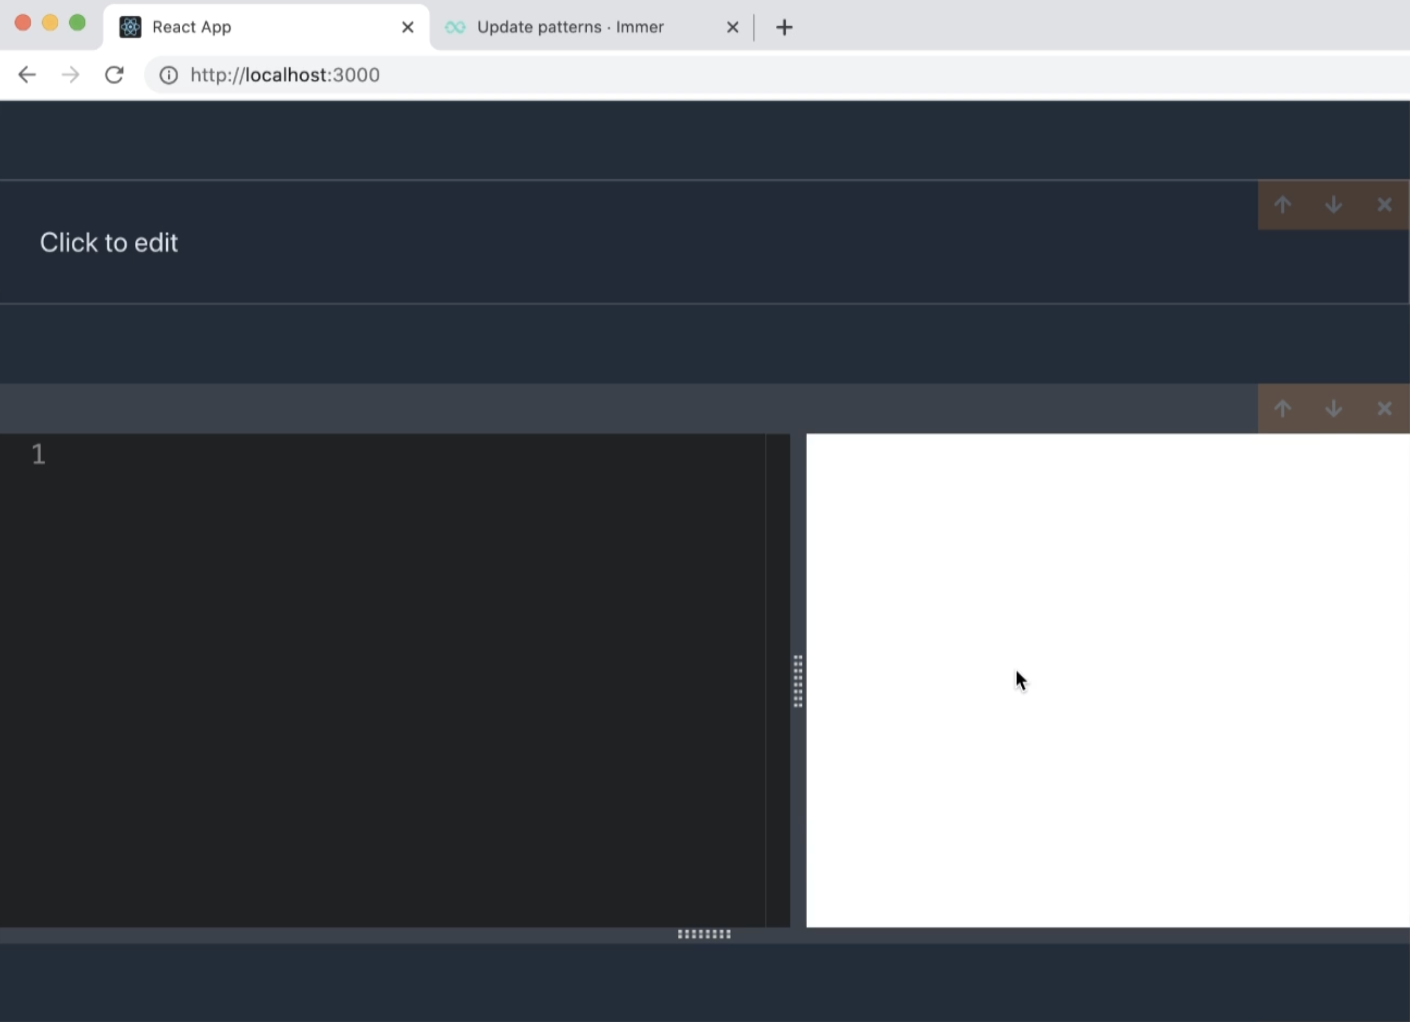Delete the text cell with its X icon
This screenshot has width=1410, height=1022.
1384,205
